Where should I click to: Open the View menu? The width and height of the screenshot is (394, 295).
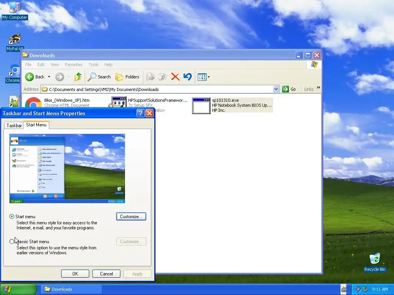[55, 65]
